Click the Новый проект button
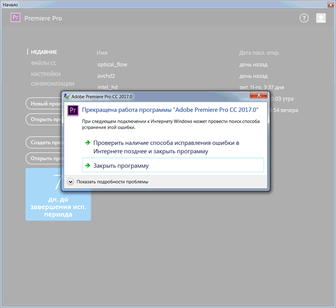Image resolution: width=336 pixels, height=308 pixels. tap(44, 103)
